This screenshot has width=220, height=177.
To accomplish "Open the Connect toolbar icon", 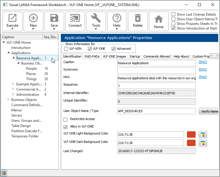I will [x=75, y=19].
